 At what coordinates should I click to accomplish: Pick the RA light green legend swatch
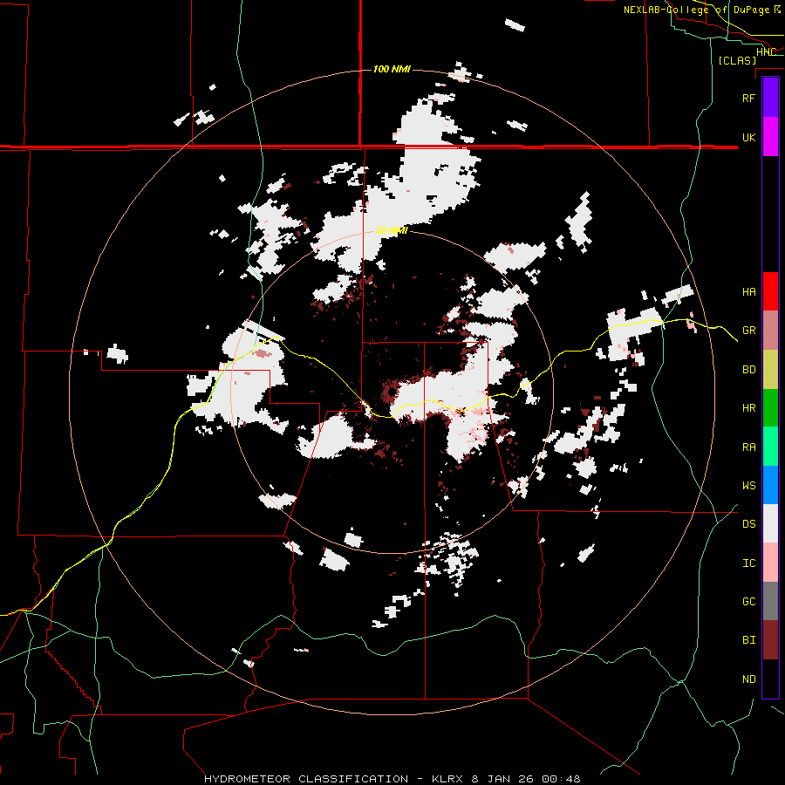point(770,447)
